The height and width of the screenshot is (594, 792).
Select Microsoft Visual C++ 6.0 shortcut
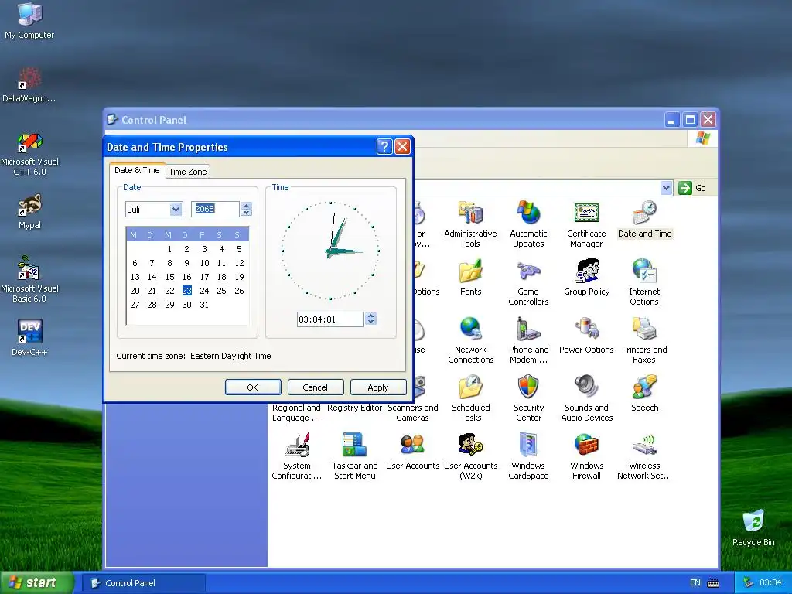tap(29, 142)
